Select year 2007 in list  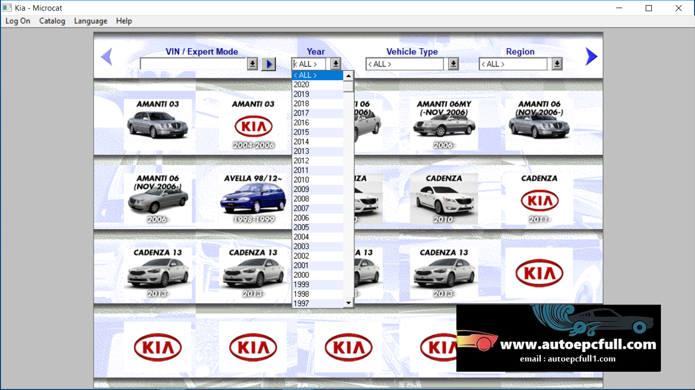(317, 208)
